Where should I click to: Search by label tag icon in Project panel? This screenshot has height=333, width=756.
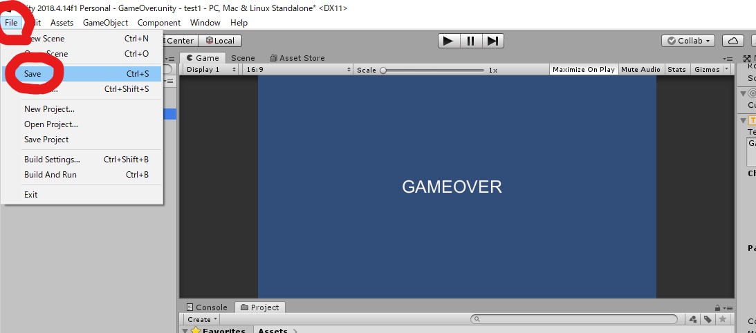click(x=708, y=319)
